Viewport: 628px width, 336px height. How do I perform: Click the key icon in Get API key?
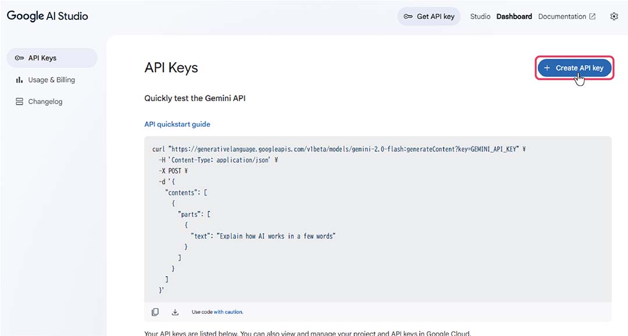click(x=408, y=16)
